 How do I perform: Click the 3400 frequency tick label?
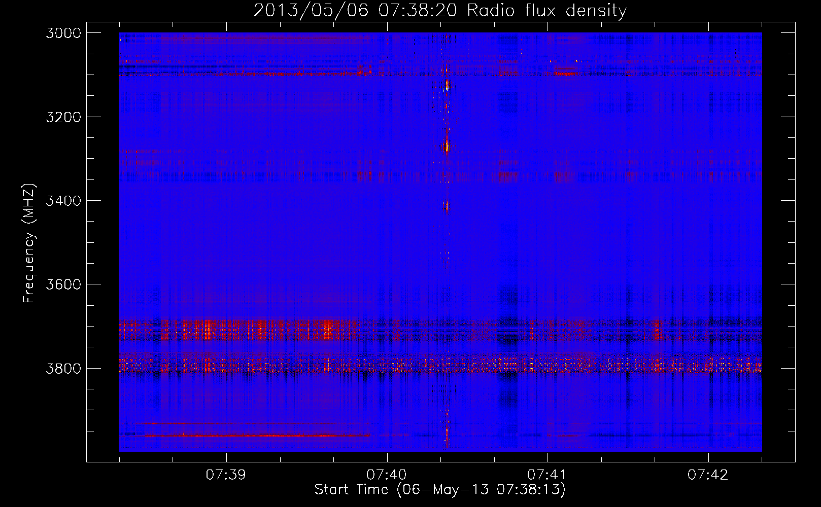63,201
